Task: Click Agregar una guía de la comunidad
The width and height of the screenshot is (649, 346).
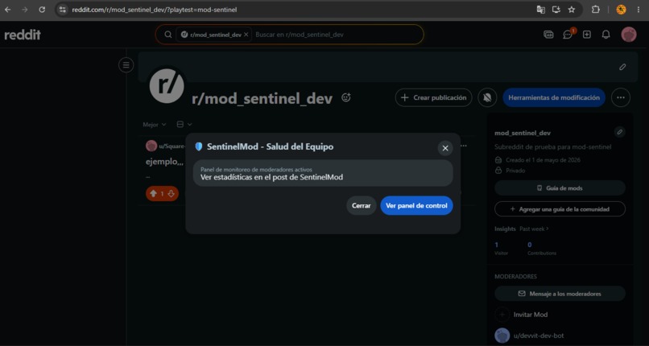Action: click(560, 209)
